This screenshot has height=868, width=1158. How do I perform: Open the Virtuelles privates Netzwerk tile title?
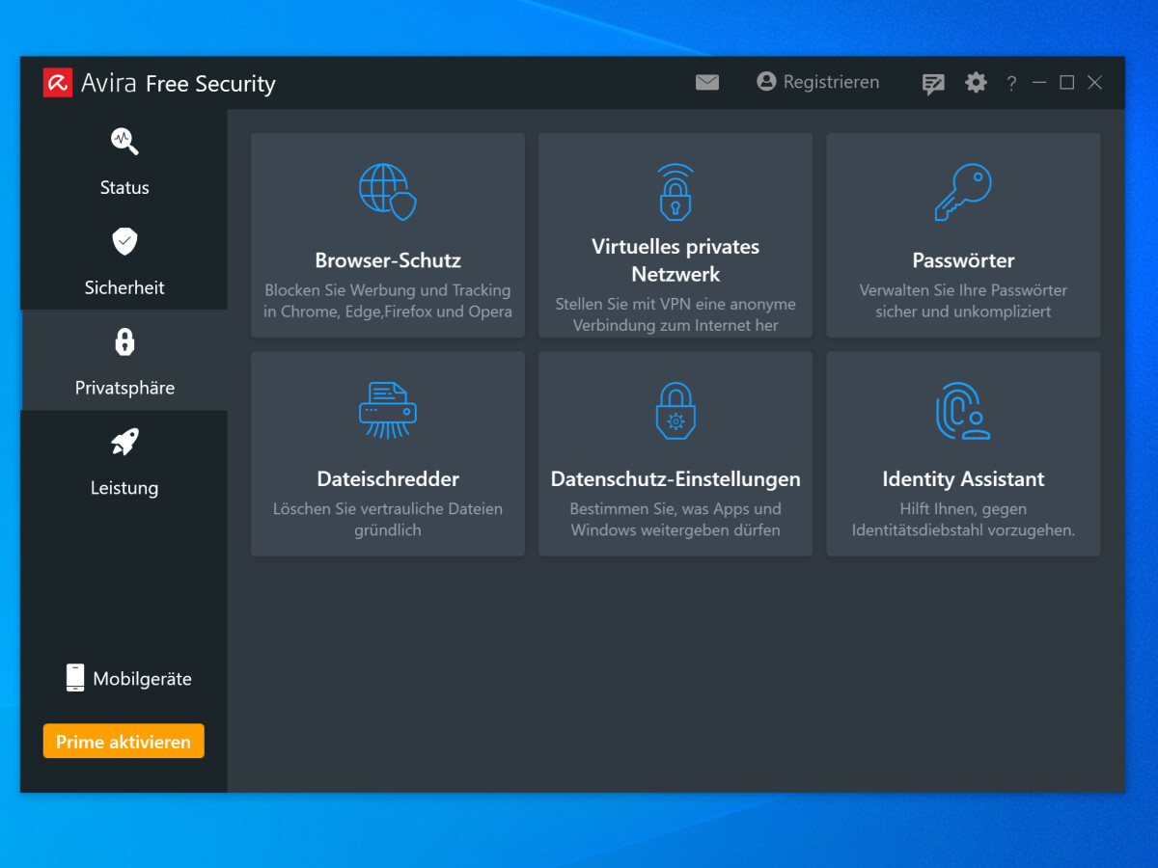point(675,260)
